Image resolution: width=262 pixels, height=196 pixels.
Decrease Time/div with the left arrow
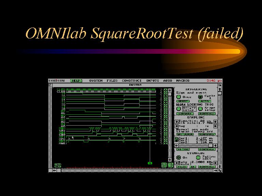click(176, 121)
